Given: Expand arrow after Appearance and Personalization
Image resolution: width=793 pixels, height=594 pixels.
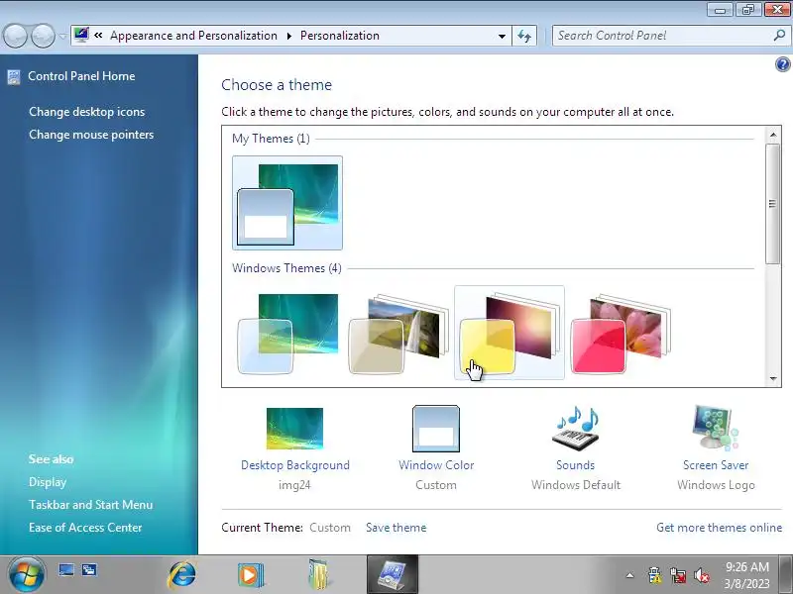Looking at the screenshot, I should pyautogui.click(x=288, y=36).
